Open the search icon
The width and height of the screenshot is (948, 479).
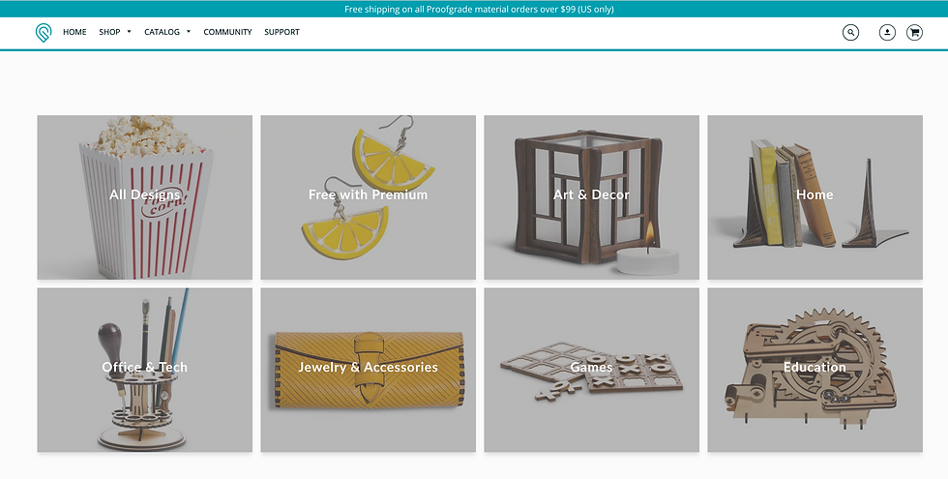(850, 33)
